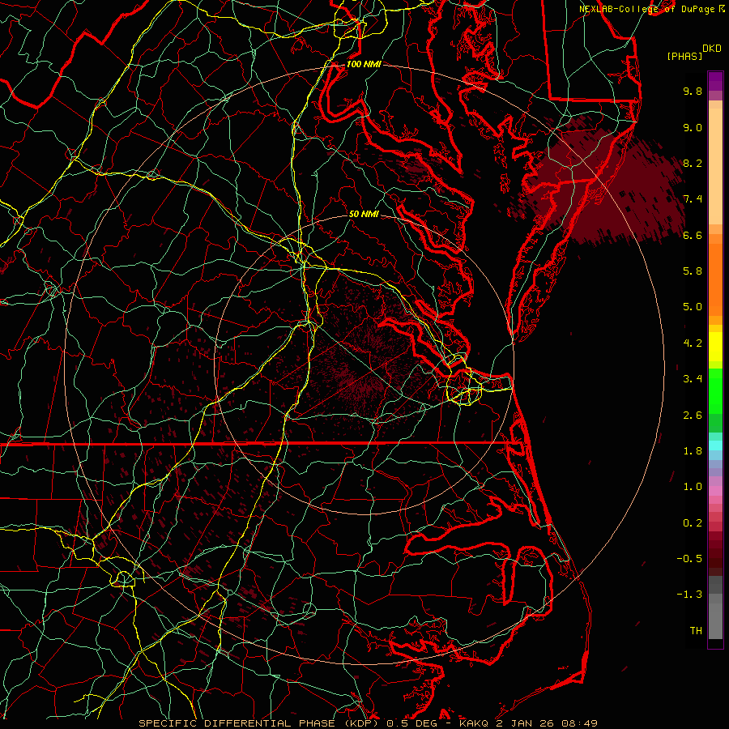Click the 7.4 scale value

(693, 199)
